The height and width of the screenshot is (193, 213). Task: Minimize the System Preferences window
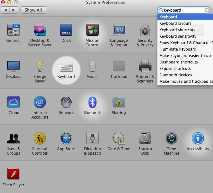click(x=9, y=2)
